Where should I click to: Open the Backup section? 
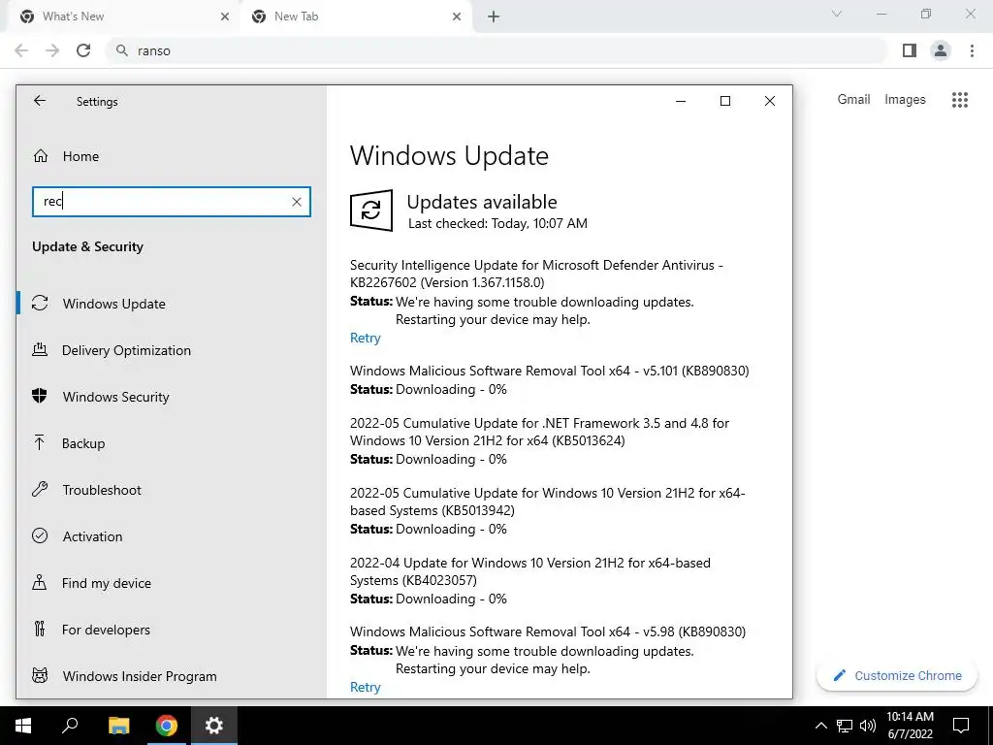[x=171, y=443]
